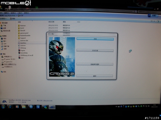Expand the 組合管理 (Organize) dropdown
The height and width of the screenshot is (120, 161).
coord(3,19)
